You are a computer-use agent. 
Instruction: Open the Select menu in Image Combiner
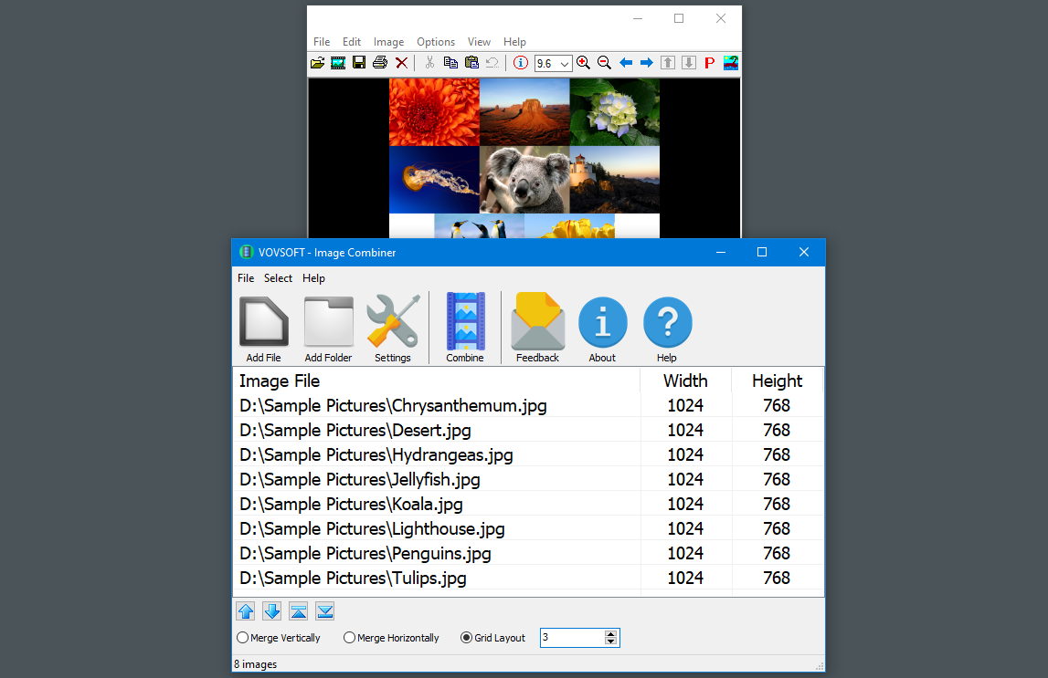pos(278,278)
